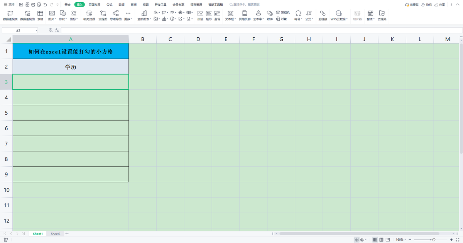Click the vertical scrollbar thumb
The width and height of the screenshot is (463, 243).
(461, 99)
